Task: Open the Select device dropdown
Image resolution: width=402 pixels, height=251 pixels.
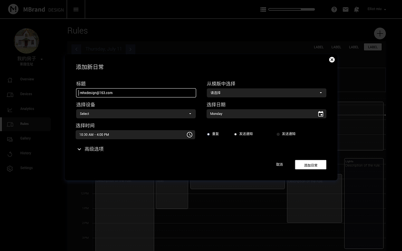Action: (136, 114)
